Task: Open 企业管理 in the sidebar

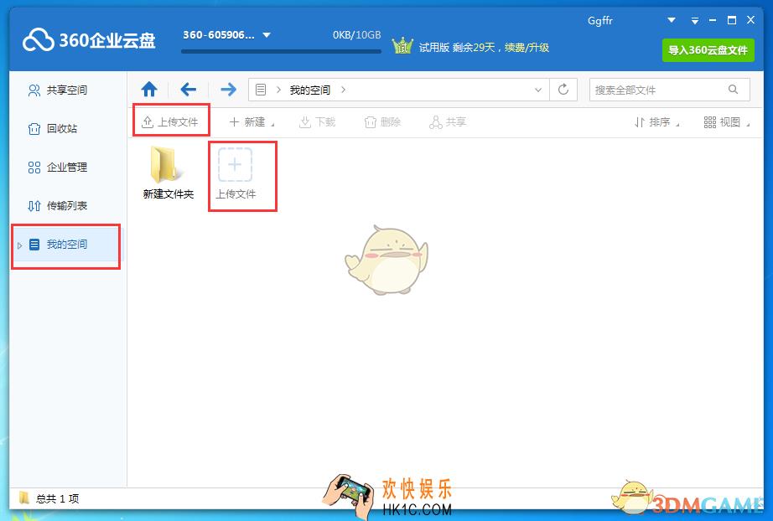Action: [x=58, y=168]
